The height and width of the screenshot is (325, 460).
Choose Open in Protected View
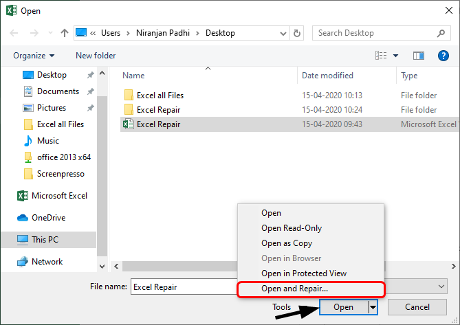coord(311,273)
